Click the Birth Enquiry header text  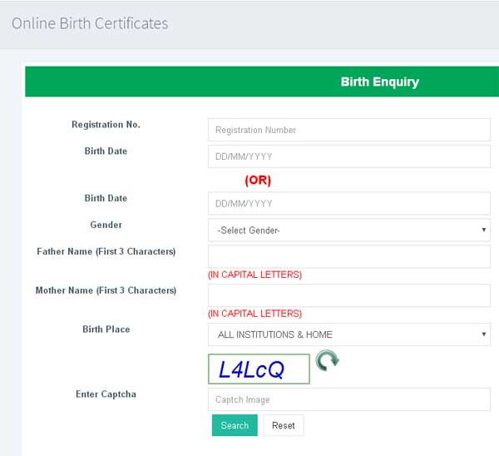coord(380,82)
